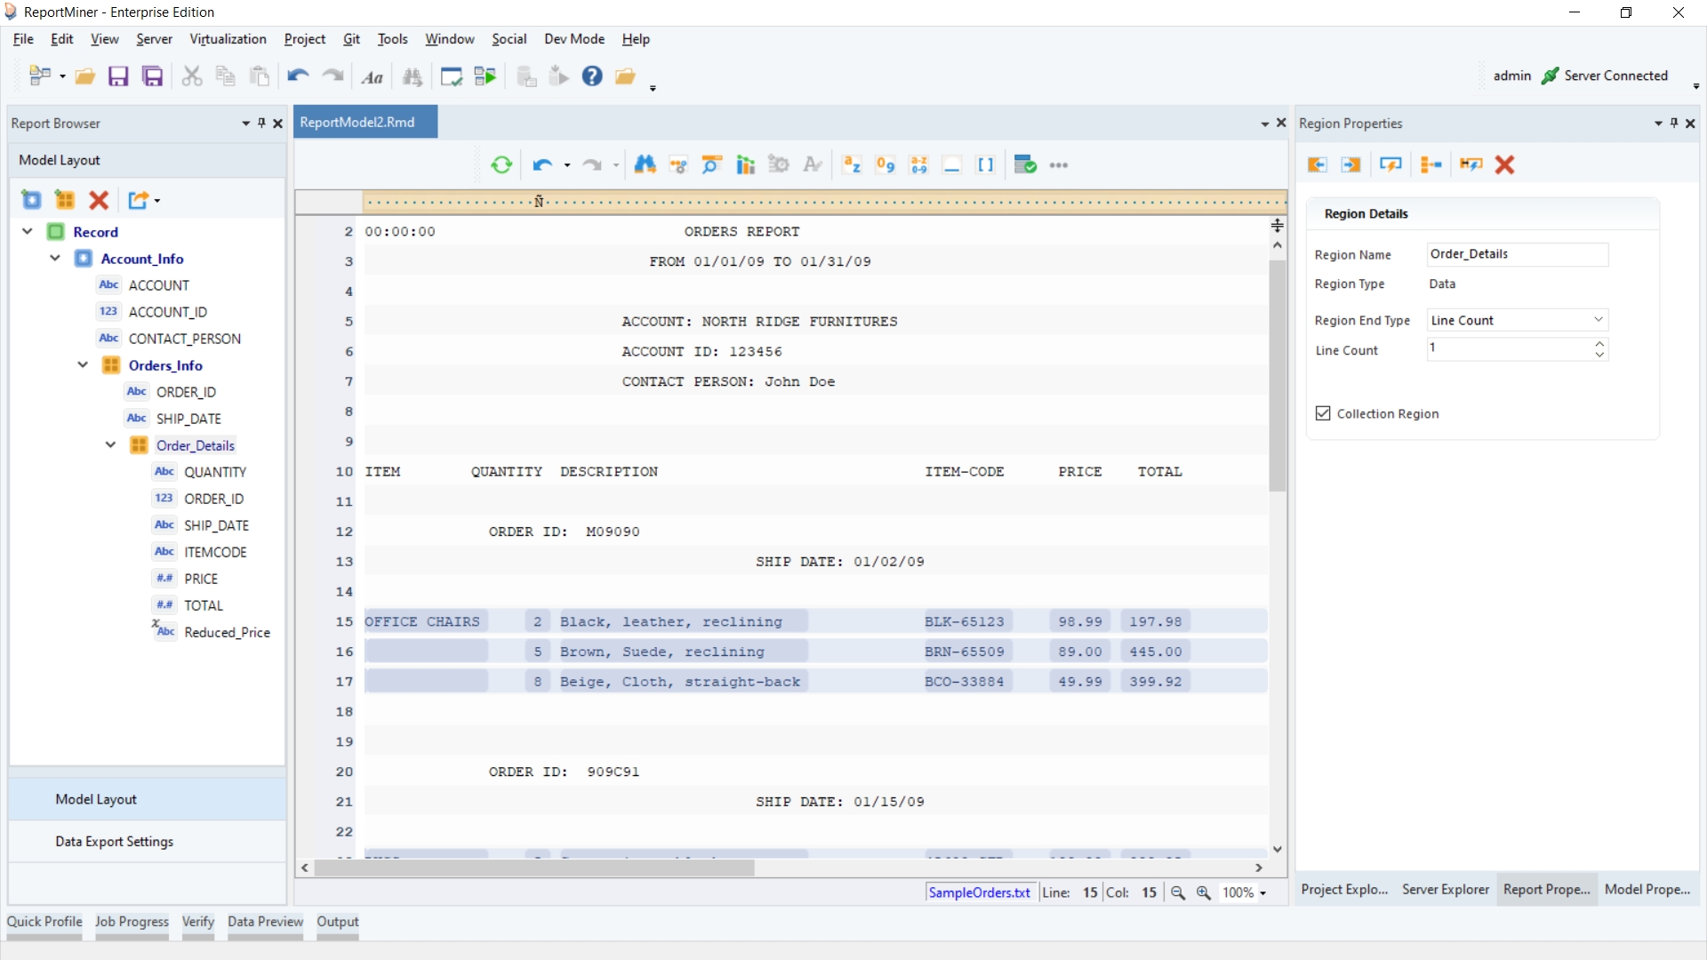
Task: Open the 100% zoom level dropdown
Action: pyautogui.click(x=1262, y=893)
